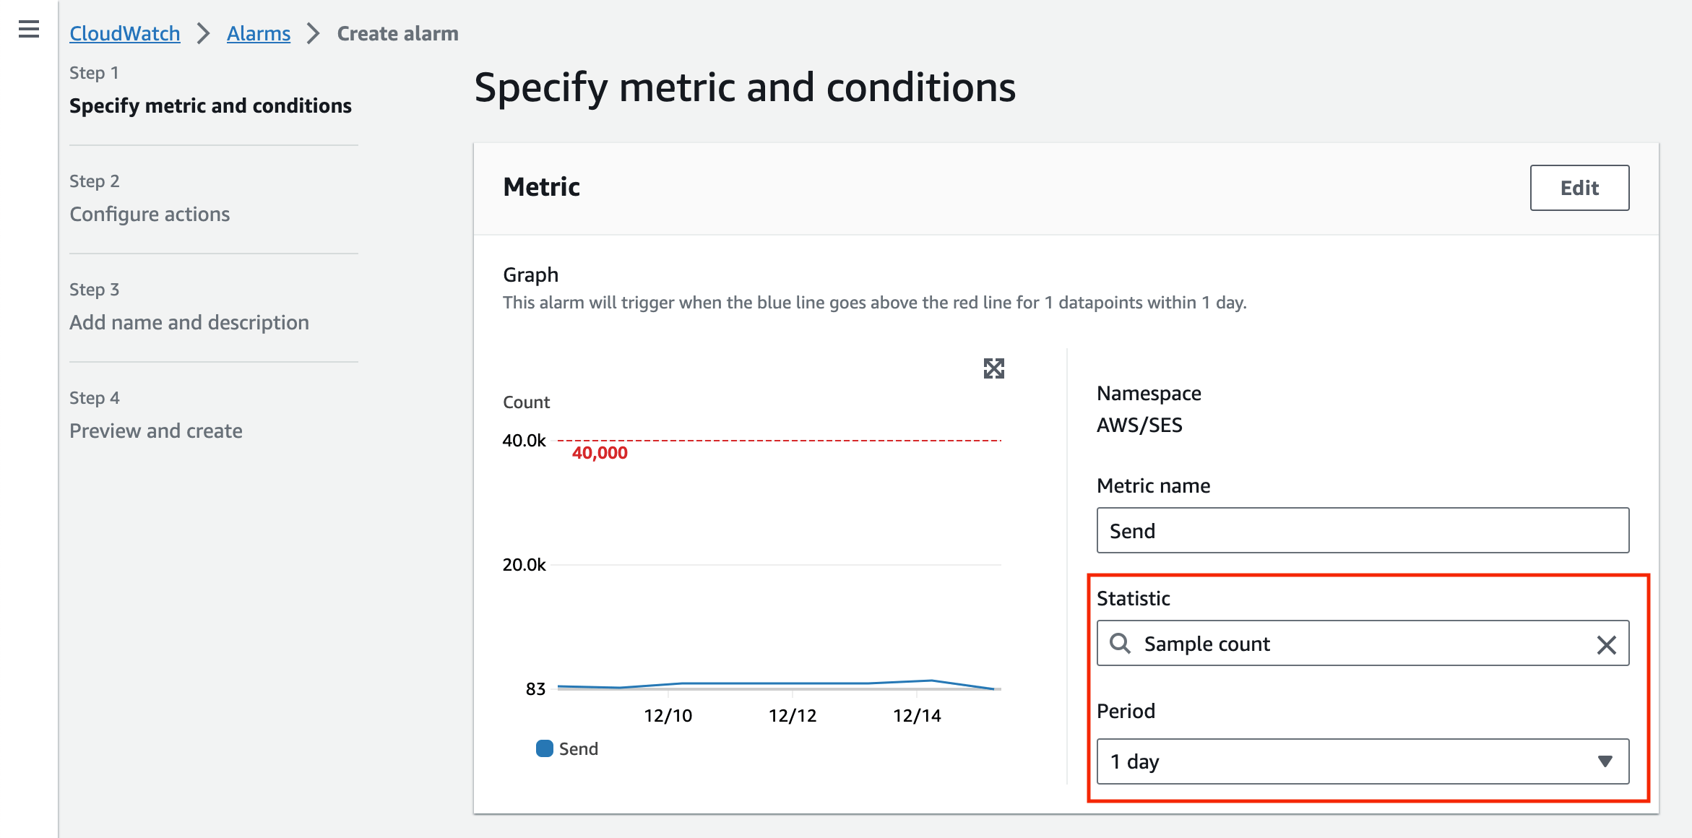Click the red 40,000 threshold label
1692x838 pixels.
600,453
